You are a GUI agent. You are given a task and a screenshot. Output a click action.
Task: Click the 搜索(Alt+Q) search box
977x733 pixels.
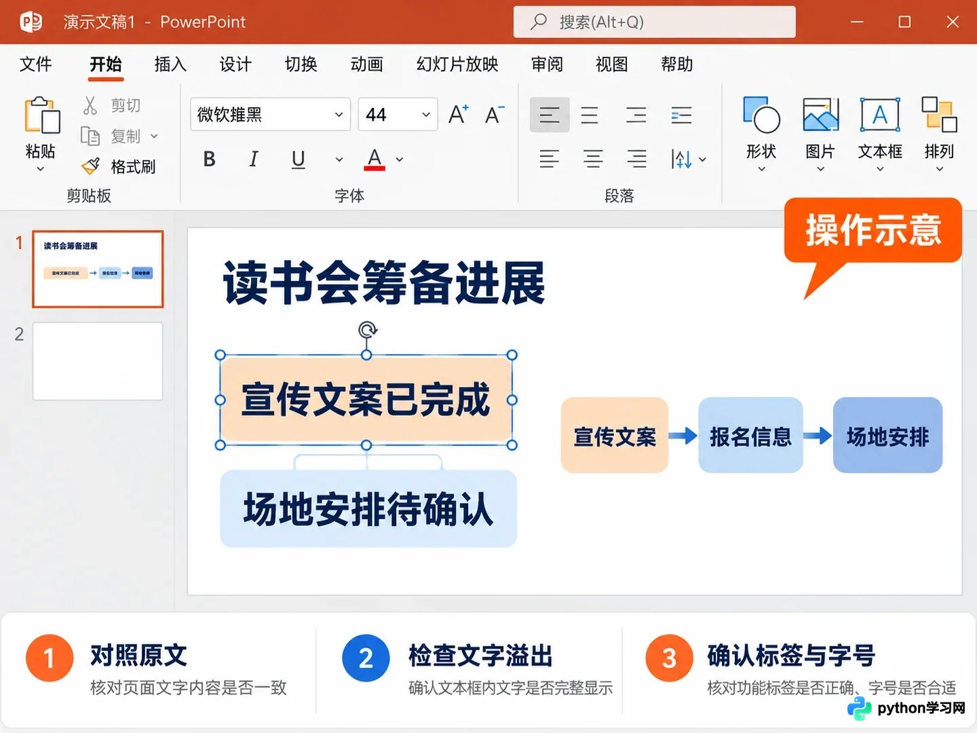click(655, 22)
